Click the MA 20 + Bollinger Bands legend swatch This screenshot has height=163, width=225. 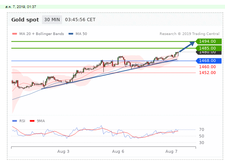tap(15, 34)
